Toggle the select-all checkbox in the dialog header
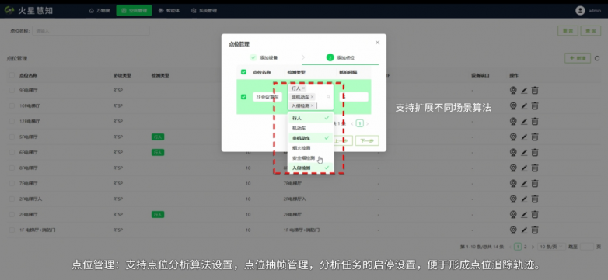 point(243,72)
